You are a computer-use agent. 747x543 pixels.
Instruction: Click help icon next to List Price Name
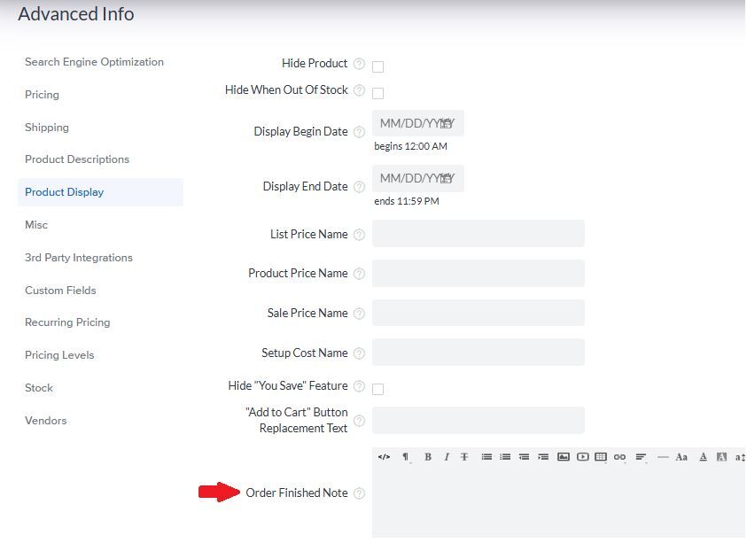pyautogui.click(x=359, y=235)
